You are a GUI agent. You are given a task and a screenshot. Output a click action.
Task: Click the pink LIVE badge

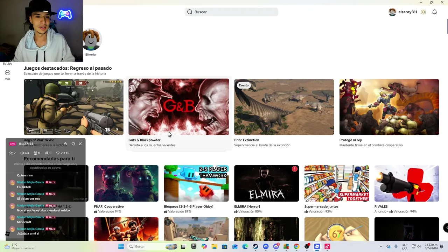(13, 144)
